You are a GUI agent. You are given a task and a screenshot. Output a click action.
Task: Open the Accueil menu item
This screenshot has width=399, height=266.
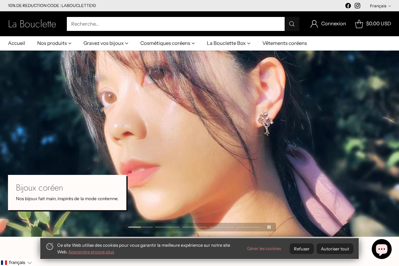[x=17, y=43]
